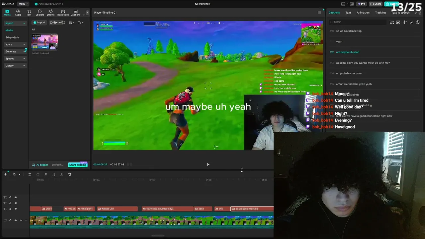Hide the topmost empty text track

click(16, 197)
